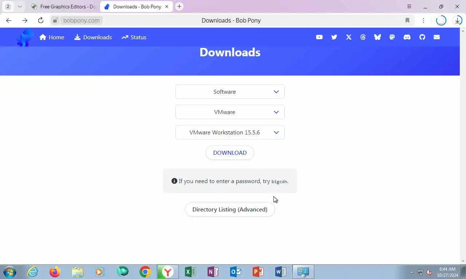The width and height of the screenshot is (466, 279).
Task: Launch Internet Explorer from taskbar
Action: tap(33, 272)
